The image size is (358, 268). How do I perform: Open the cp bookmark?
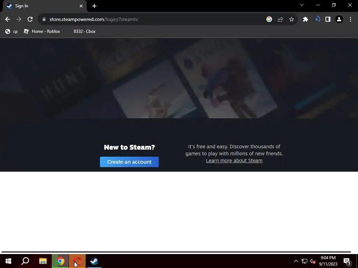[x=12, y=31]
